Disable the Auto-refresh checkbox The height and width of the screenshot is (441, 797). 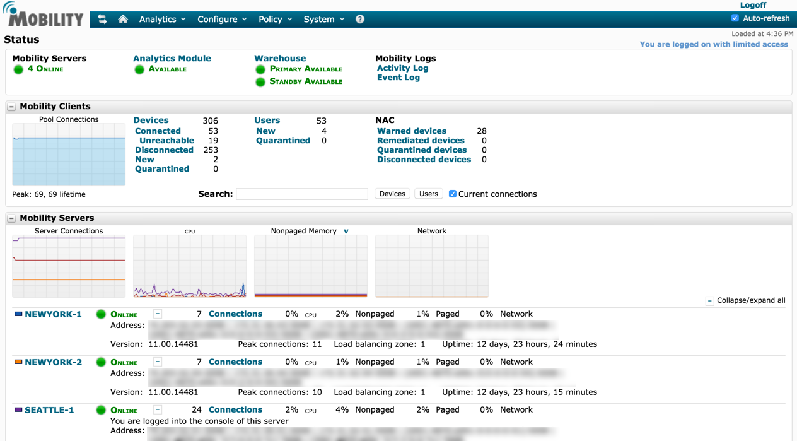735,18
